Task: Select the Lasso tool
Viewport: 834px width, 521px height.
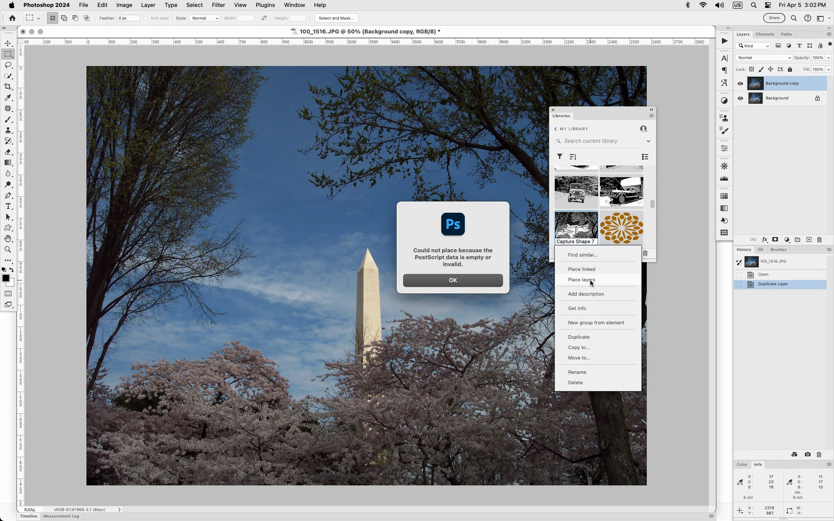Action: click(x=8, y=65)
